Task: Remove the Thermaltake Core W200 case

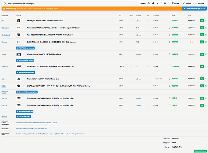Action: pos(206,79)
